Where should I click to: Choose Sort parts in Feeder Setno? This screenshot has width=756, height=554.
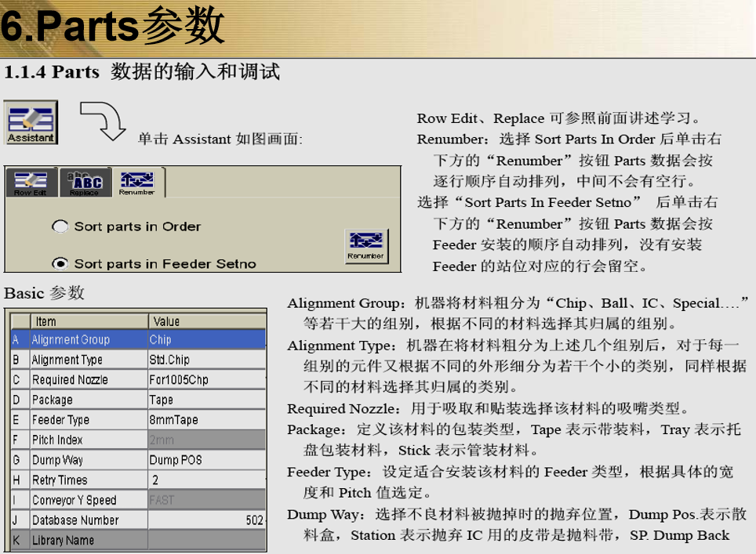tap(60, 263)
